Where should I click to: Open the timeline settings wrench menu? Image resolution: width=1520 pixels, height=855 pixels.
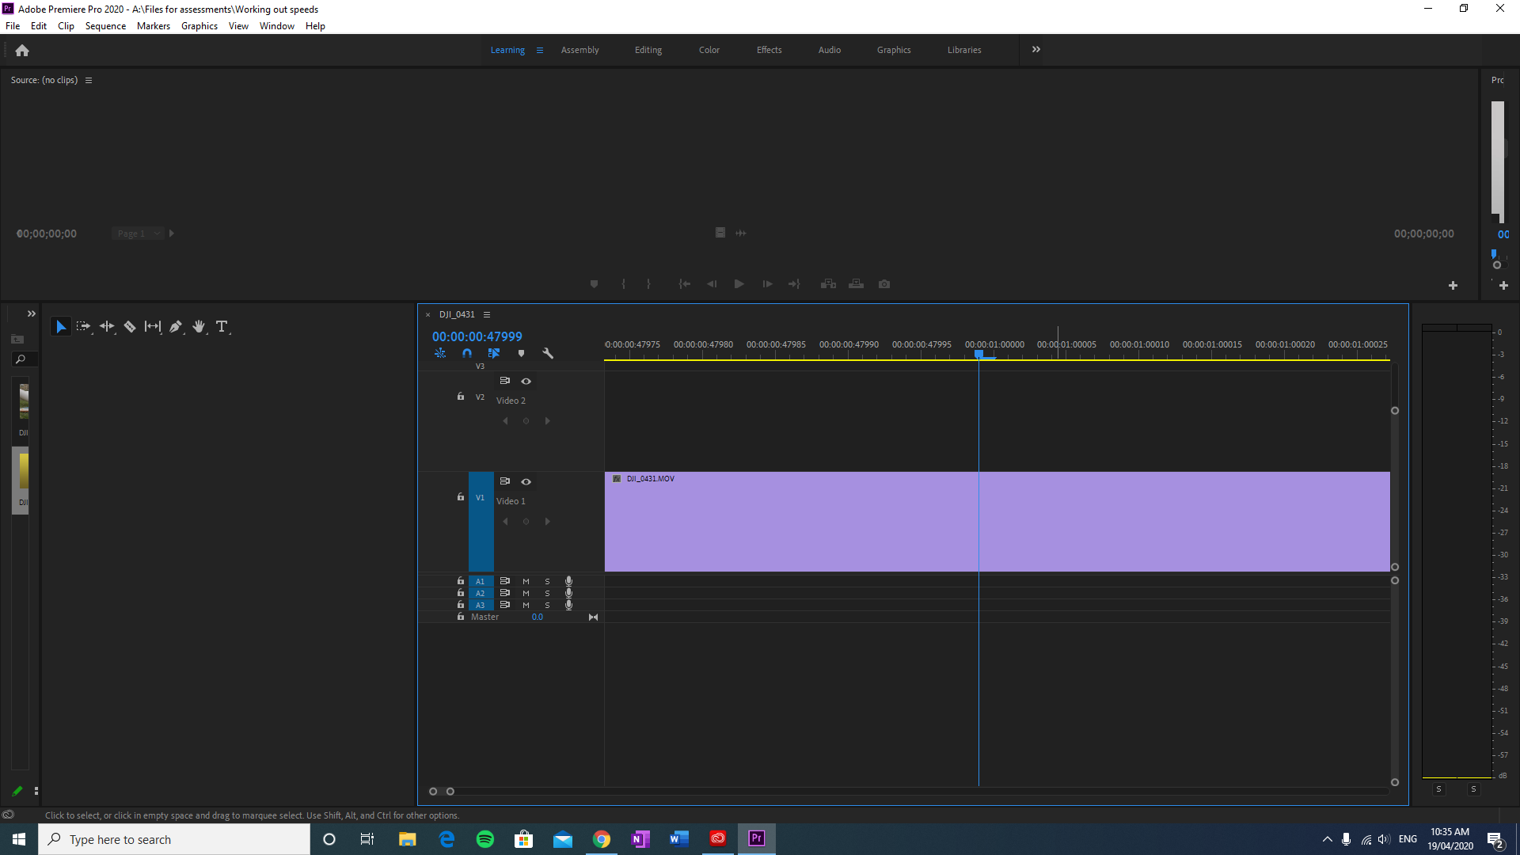pyautogui.click(x=549, y=353)
